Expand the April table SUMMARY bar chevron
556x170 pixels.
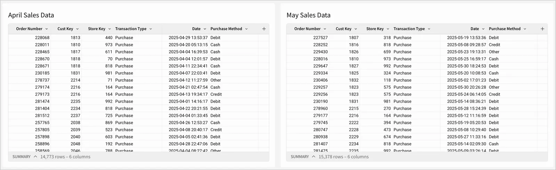tap(35, 157)
